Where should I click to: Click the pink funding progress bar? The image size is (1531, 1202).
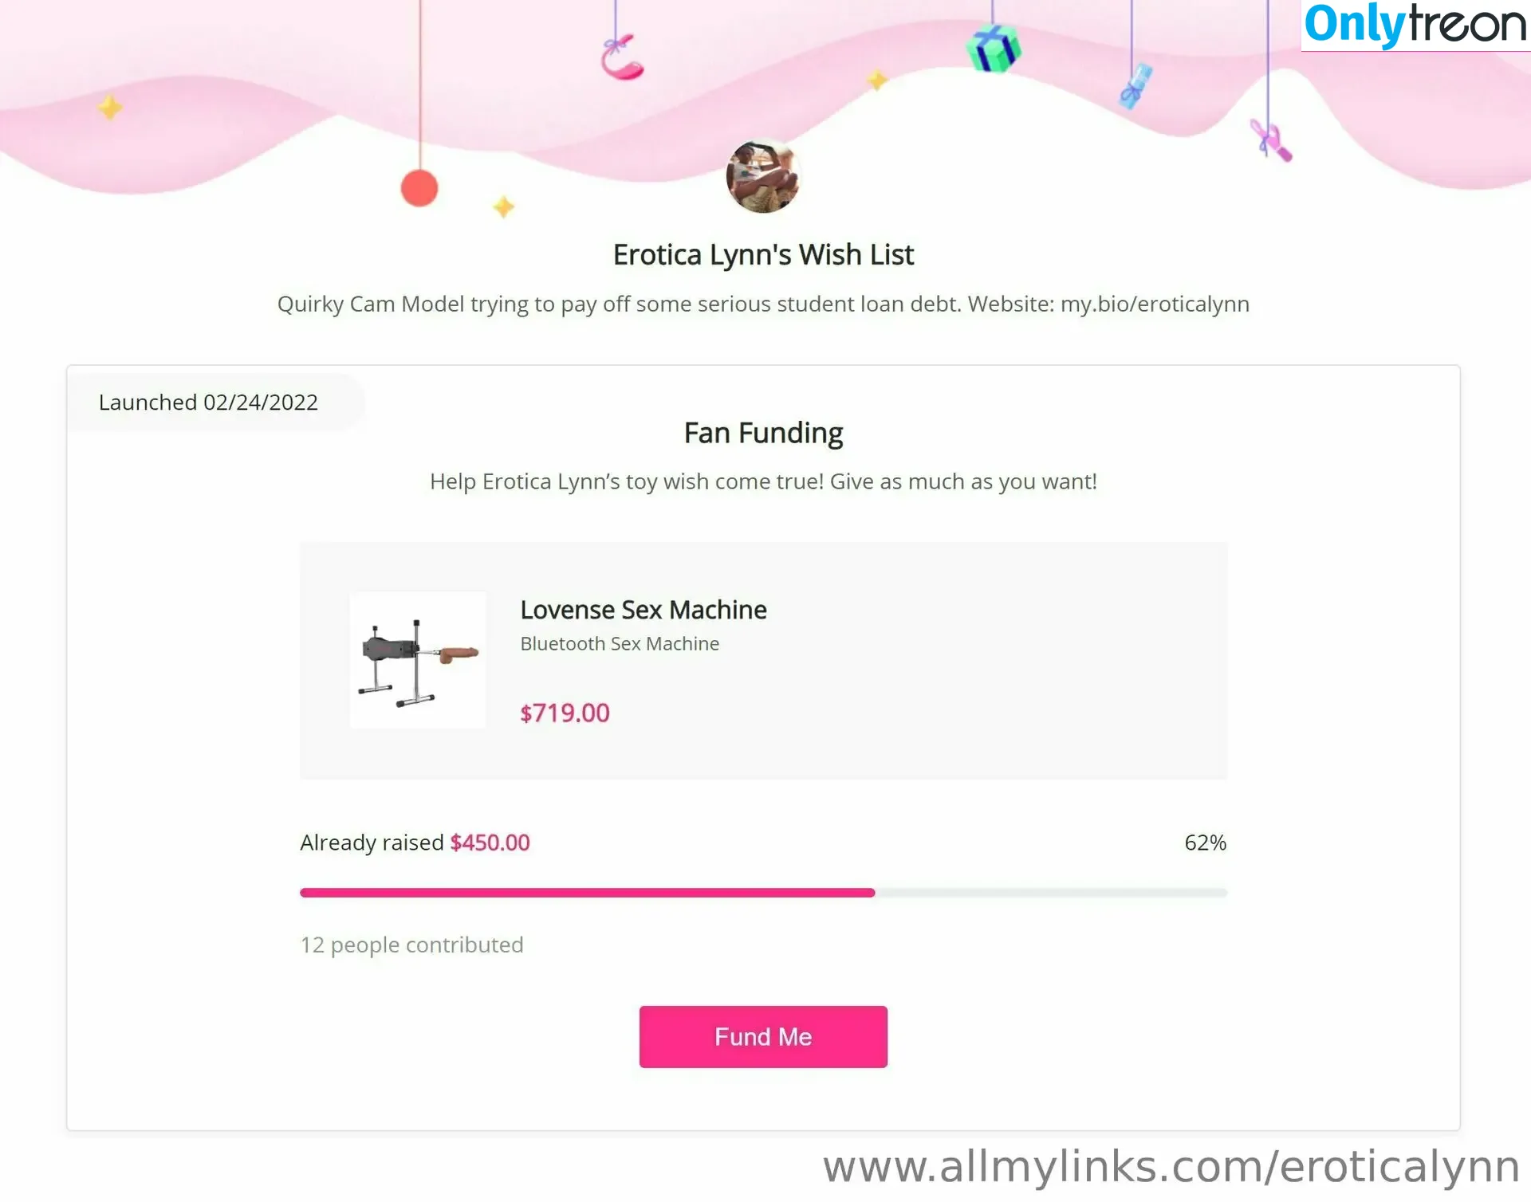point(763,893)
